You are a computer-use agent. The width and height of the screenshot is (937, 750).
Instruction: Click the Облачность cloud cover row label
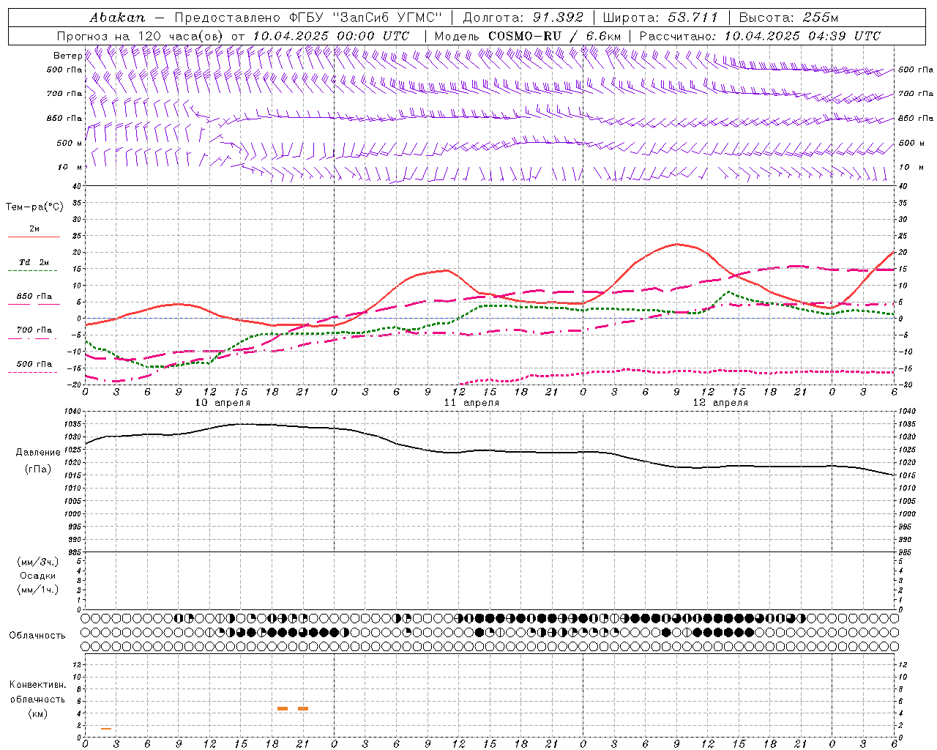coord(37,635)
